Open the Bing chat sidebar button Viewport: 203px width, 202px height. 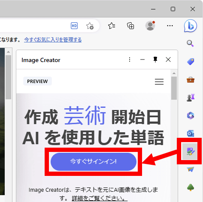click(x=191, y=26)
